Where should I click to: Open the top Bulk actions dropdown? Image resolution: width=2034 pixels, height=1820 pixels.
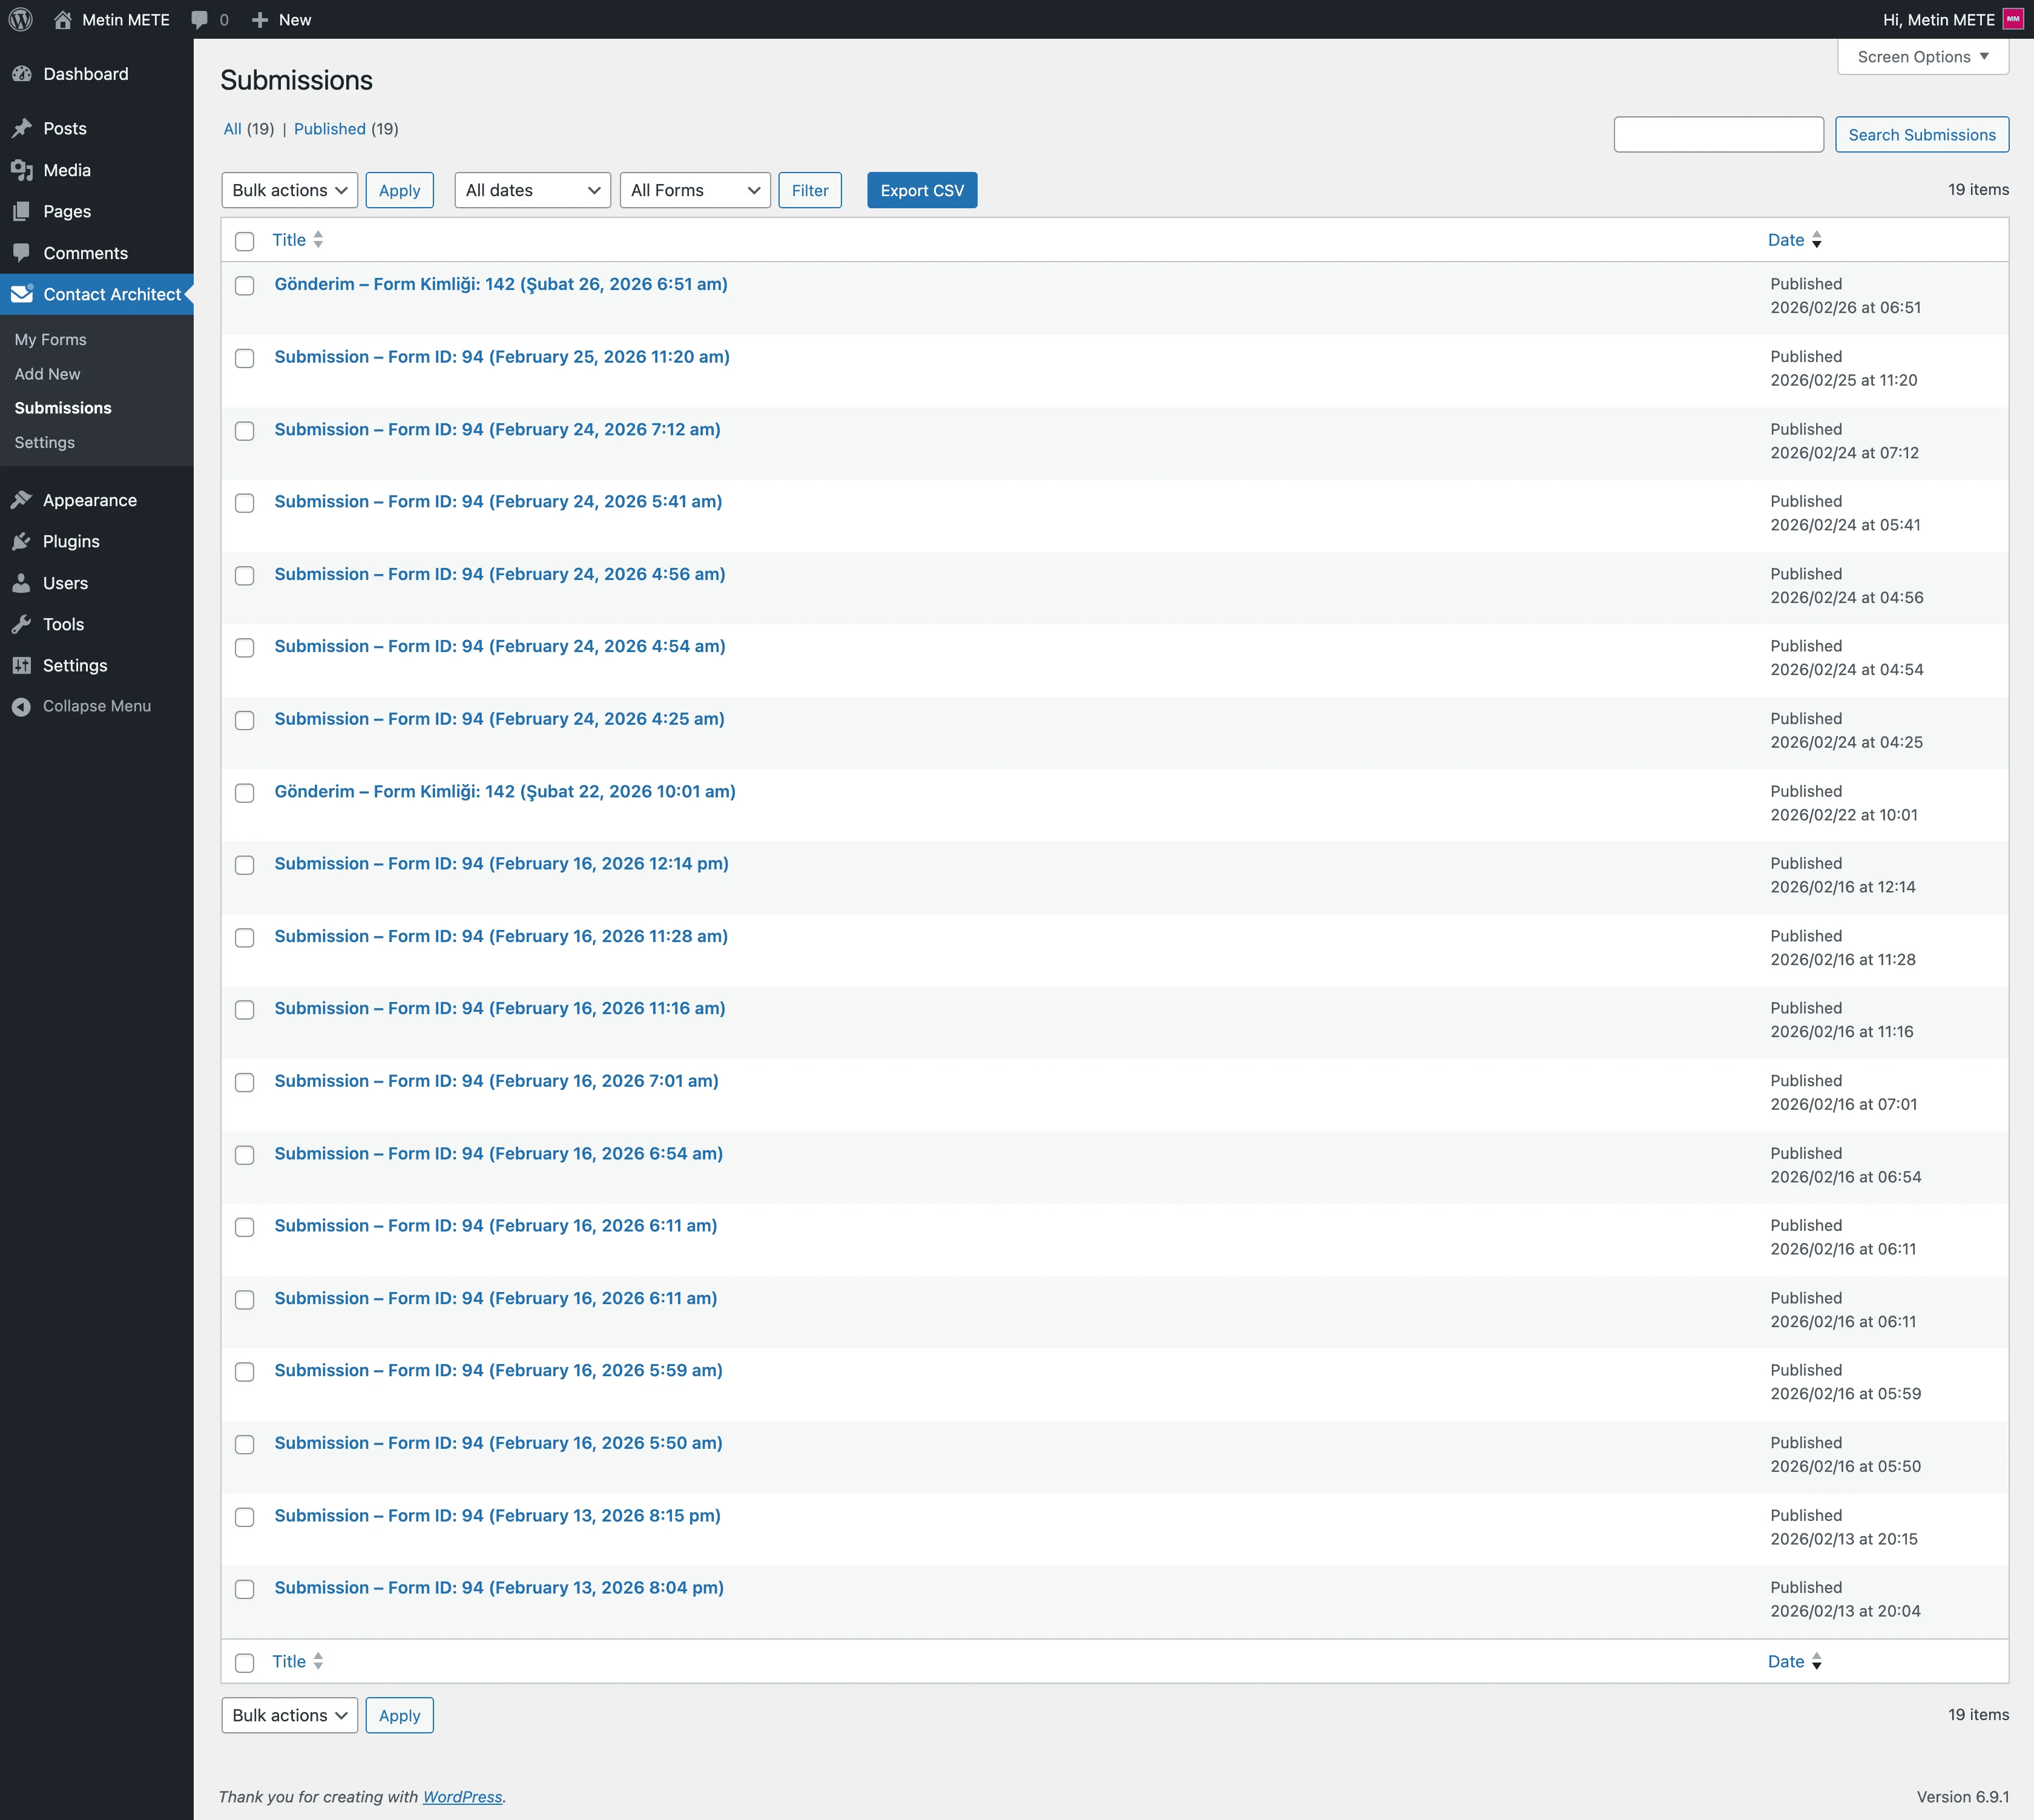(289, 190)
